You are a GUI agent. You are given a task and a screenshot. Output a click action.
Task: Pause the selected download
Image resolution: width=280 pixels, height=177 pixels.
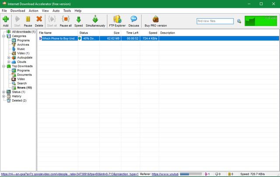tap(28, 19)
